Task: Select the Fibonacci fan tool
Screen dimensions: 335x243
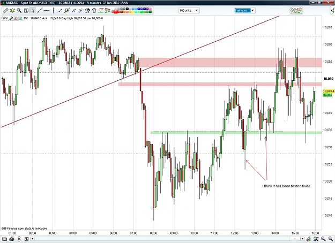Action: [x=107, y=10]
